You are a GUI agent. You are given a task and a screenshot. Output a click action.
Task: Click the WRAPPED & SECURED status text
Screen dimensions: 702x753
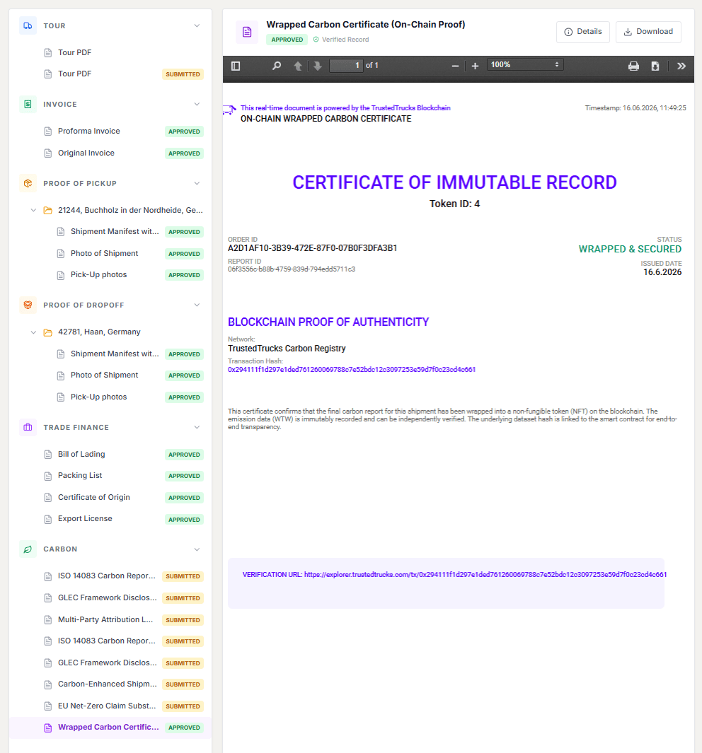point(630,250)
